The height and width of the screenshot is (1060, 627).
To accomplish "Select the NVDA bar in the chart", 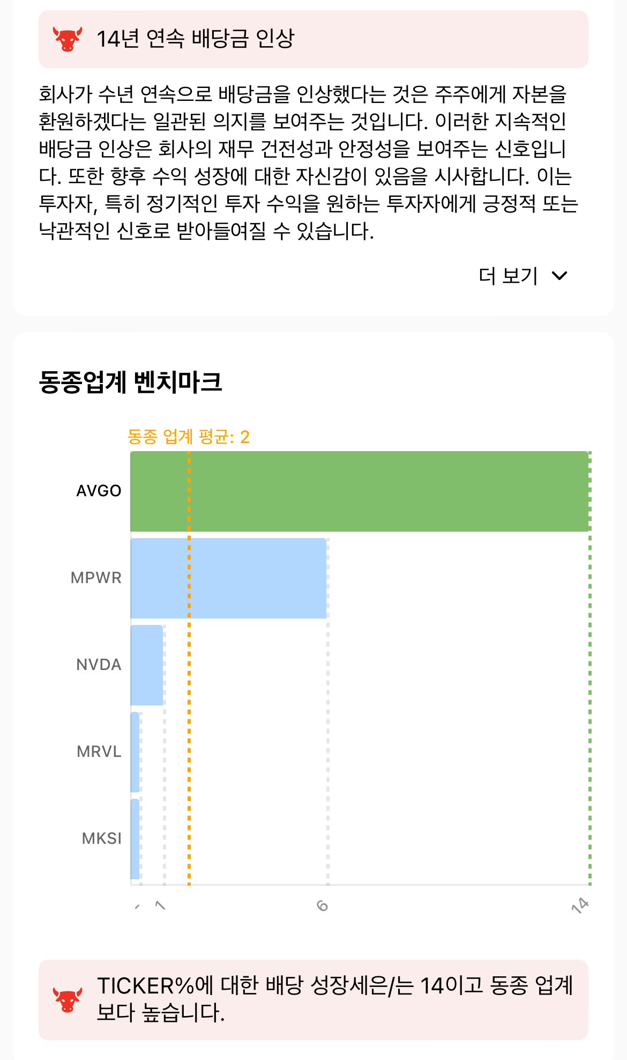I will (146, 665).
